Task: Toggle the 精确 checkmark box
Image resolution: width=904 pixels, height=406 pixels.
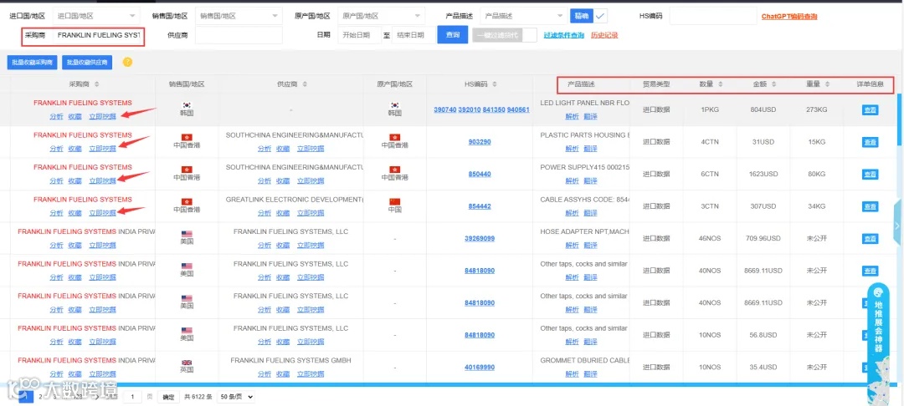Action: [601, 16]
